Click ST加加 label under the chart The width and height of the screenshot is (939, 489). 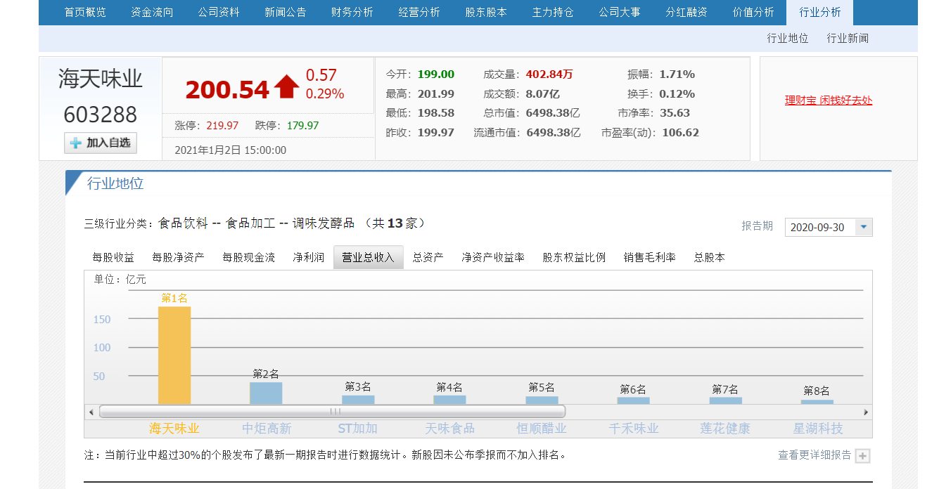(358, 429)
